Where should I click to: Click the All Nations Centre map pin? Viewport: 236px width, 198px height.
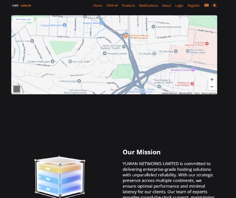tap(193, 70)
